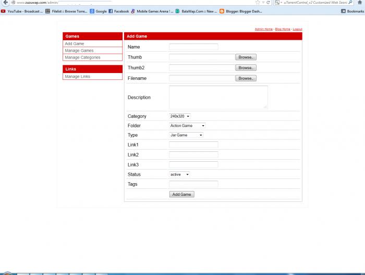Open the Folder dropdown showing Action Game

[x=187, y=126]
